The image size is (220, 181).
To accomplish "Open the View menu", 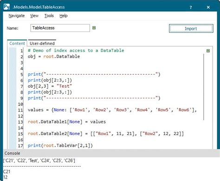I will click(34, 16).
